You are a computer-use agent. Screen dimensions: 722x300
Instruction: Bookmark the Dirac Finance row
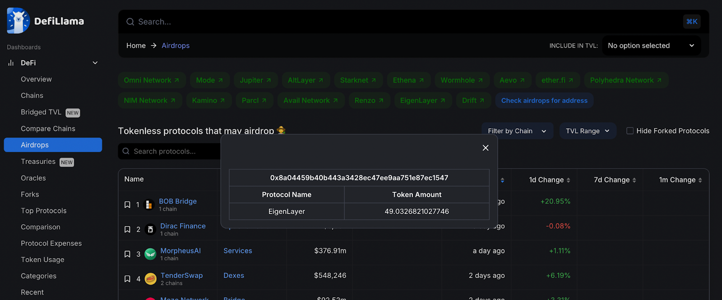tap(127, 230)
